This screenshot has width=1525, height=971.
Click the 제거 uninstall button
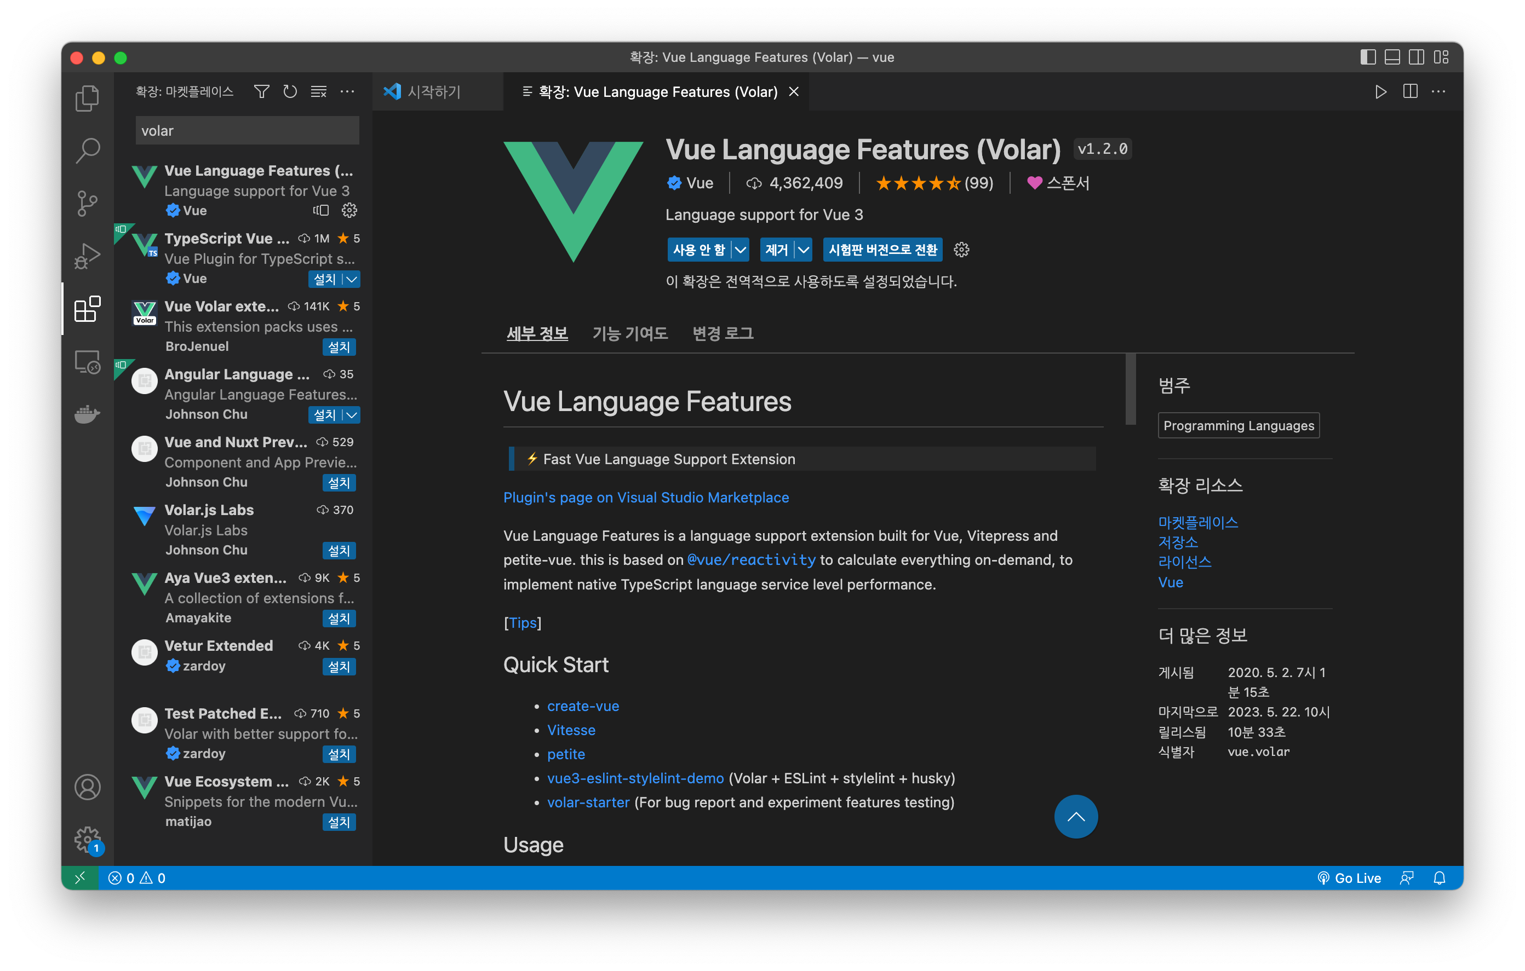click(776, 250)
